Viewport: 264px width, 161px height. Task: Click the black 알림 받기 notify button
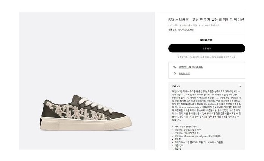pos(207,49)
